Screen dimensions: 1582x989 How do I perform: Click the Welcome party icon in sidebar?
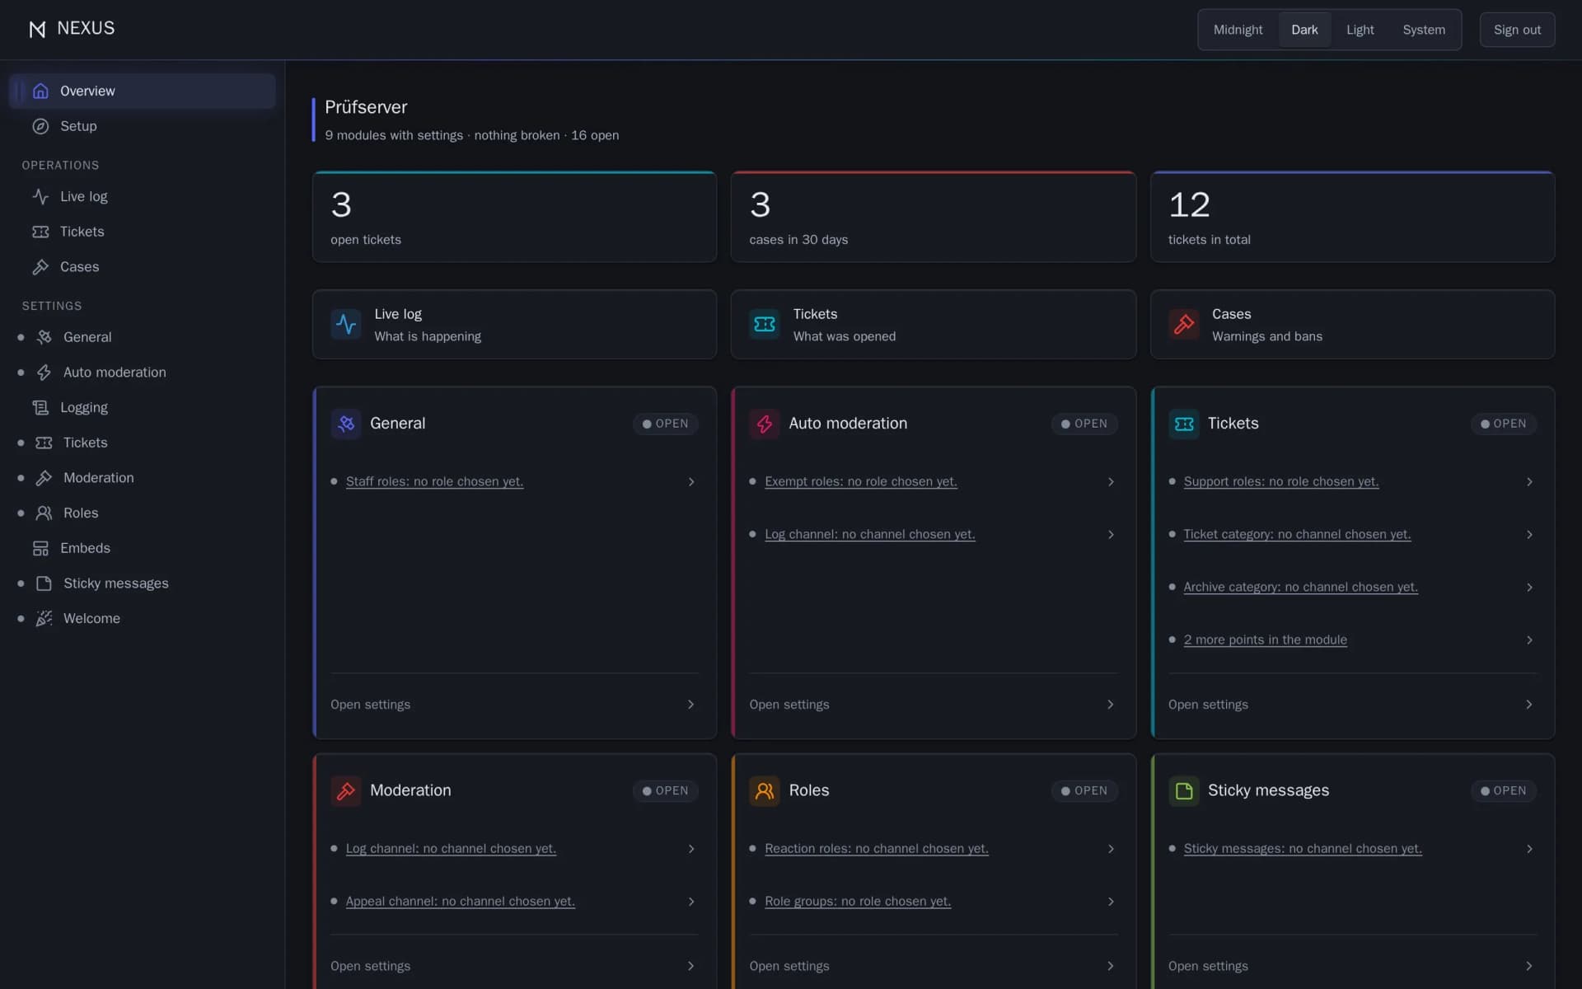pyautogui.click(x=44, y=618)
